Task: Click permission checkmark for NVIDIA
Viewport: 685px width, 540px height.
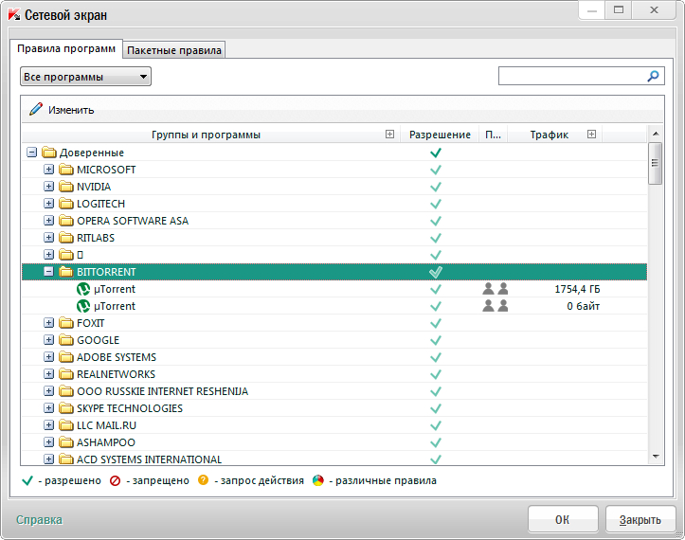Action: 436,187
